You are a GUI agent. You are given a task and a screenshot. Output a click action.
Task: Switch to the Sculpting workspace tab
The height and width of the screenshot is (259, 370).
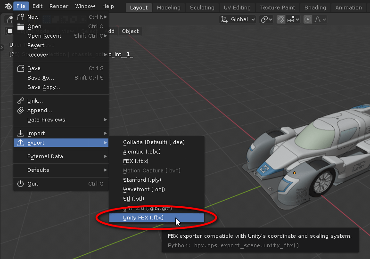pyautogui.click(x=202, y=8)
